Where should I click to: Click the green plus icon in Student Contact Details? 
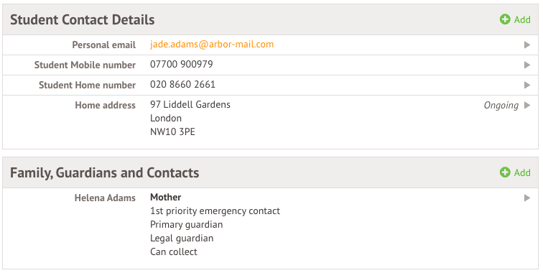(505, 19)
